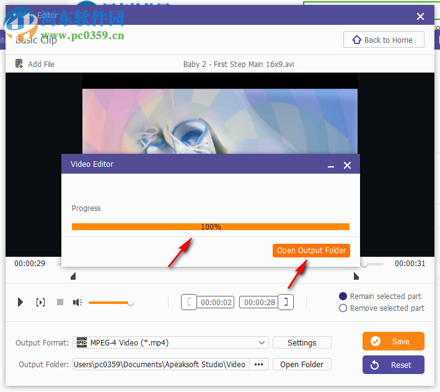
Task: Click the Progress label
Action: click(86, 208)
